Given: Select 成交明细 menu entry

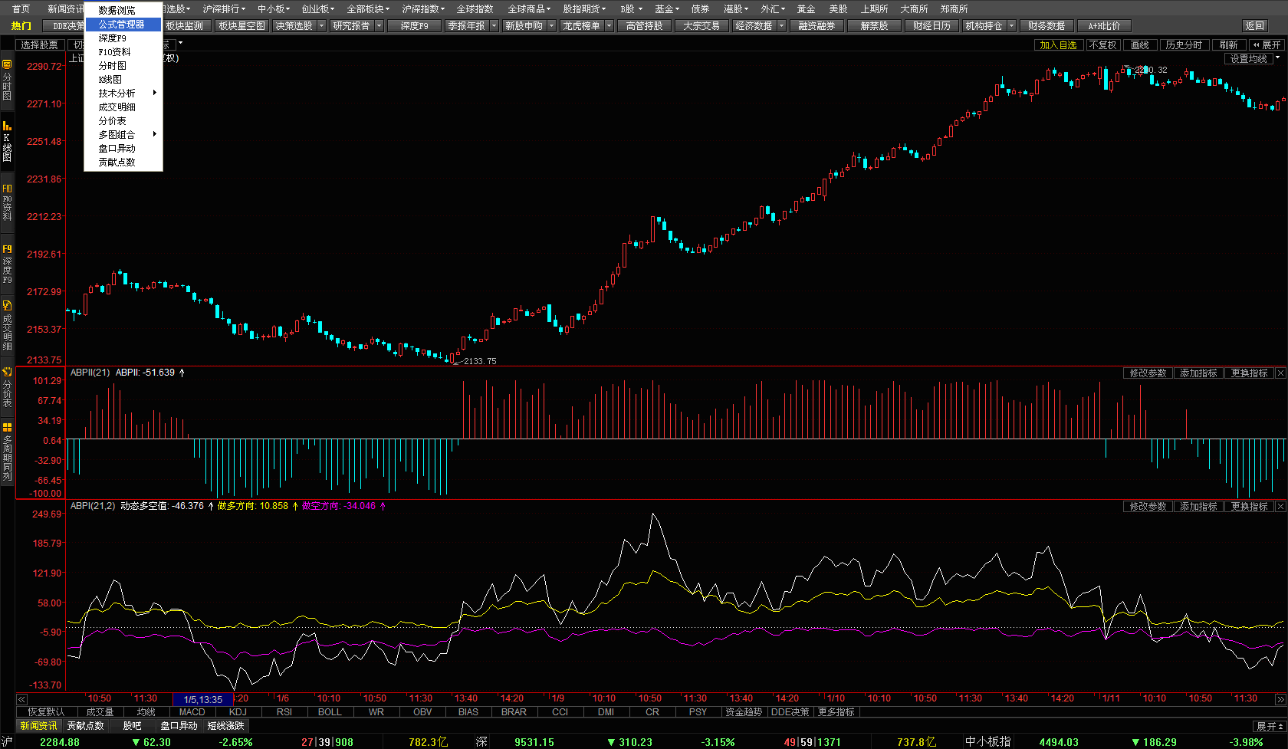Looking at the screenshot, I should click(123, 107).
